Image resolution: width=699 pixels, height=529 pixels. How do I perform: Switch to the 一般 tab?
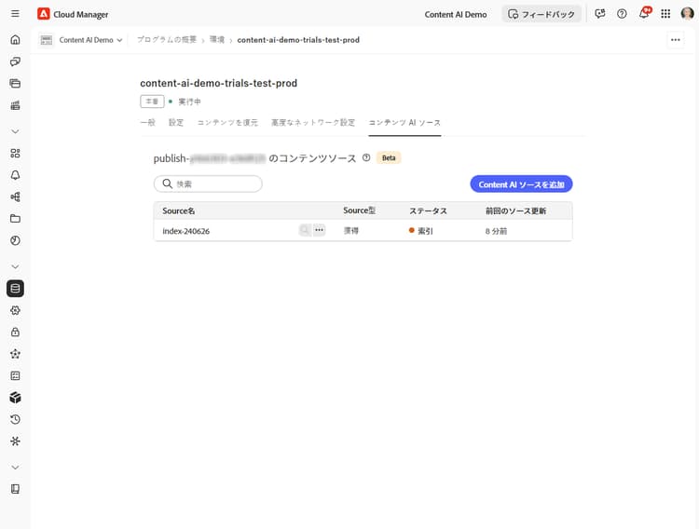click(x=147, y=123)
